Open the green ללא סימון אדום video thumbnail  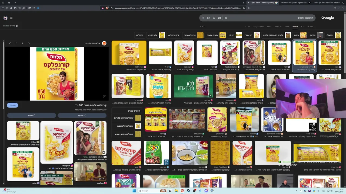(193, 86)
